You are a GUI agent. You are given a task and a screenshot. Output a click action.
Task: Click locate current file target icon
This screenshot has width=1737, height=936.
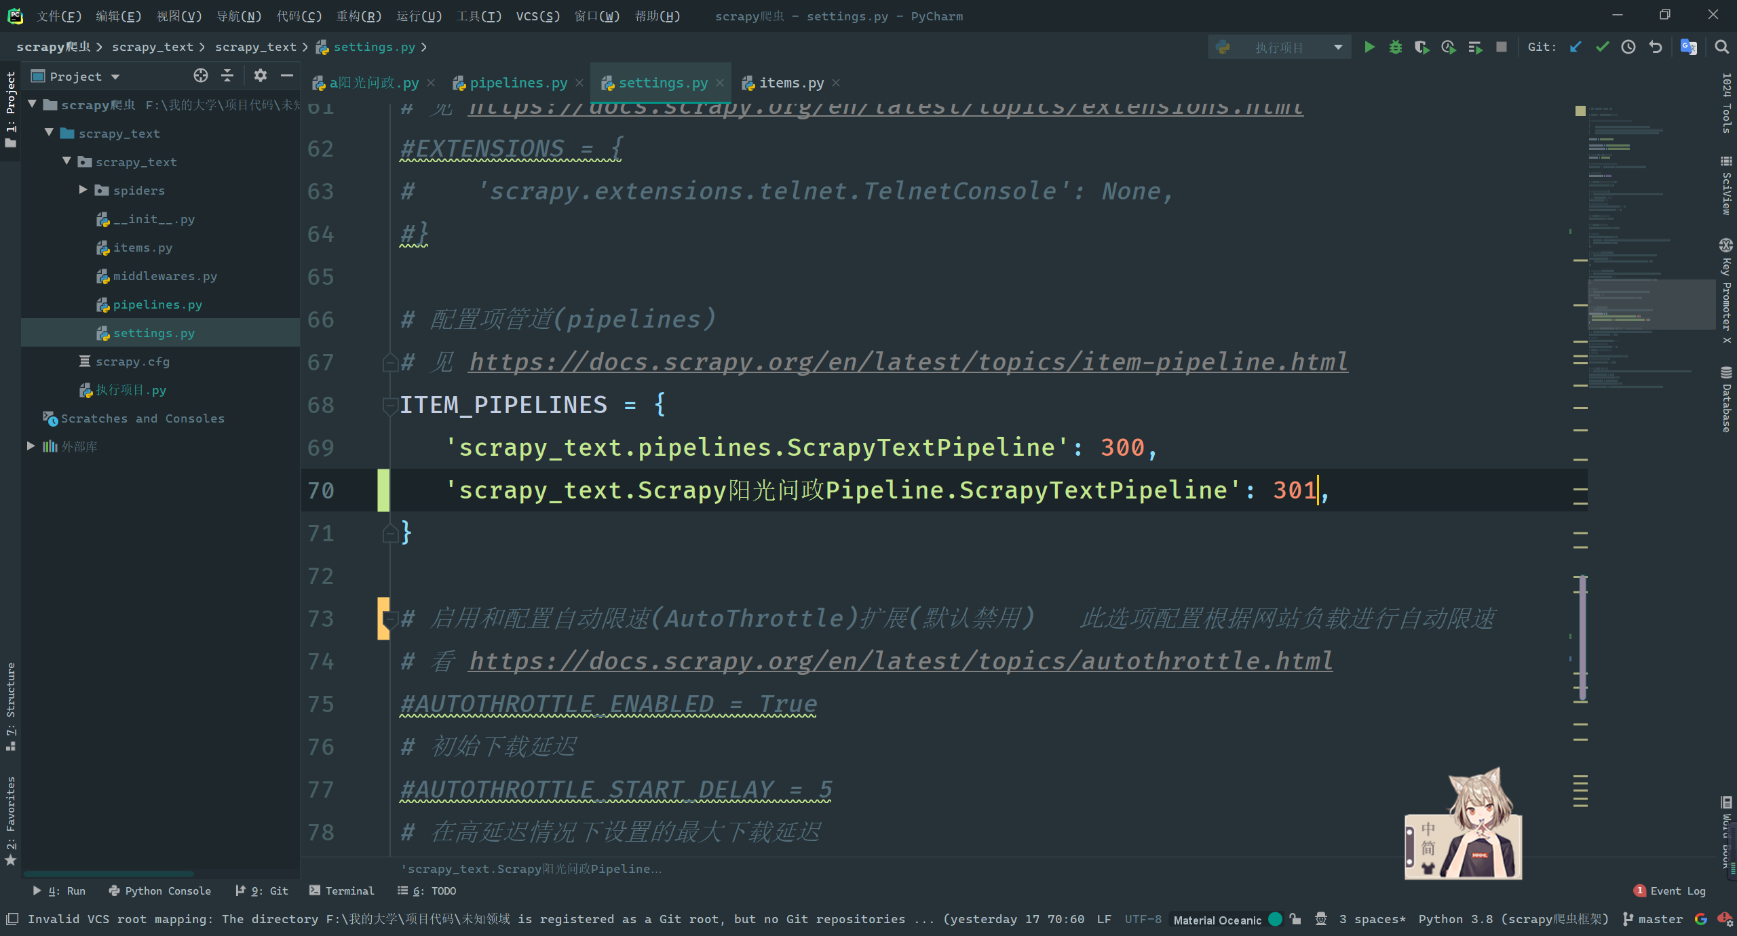point(200,76)
